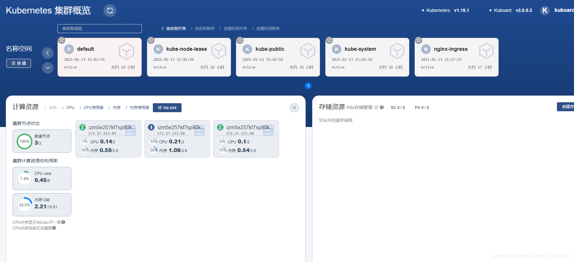Click 2021-01-13 15:27:23 timestamp on nginx-ingress

pyautogui.click(x=441, y=59)
